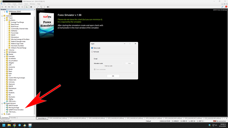Open the Windows Start menu
Viewport: 228px width, 128px height.
coord(4,125)
